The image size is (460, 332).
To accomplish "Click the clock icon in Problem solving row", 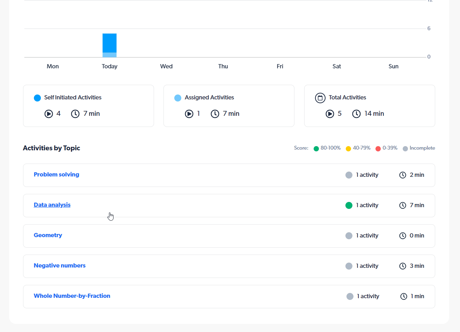I will tap(403, 175).
